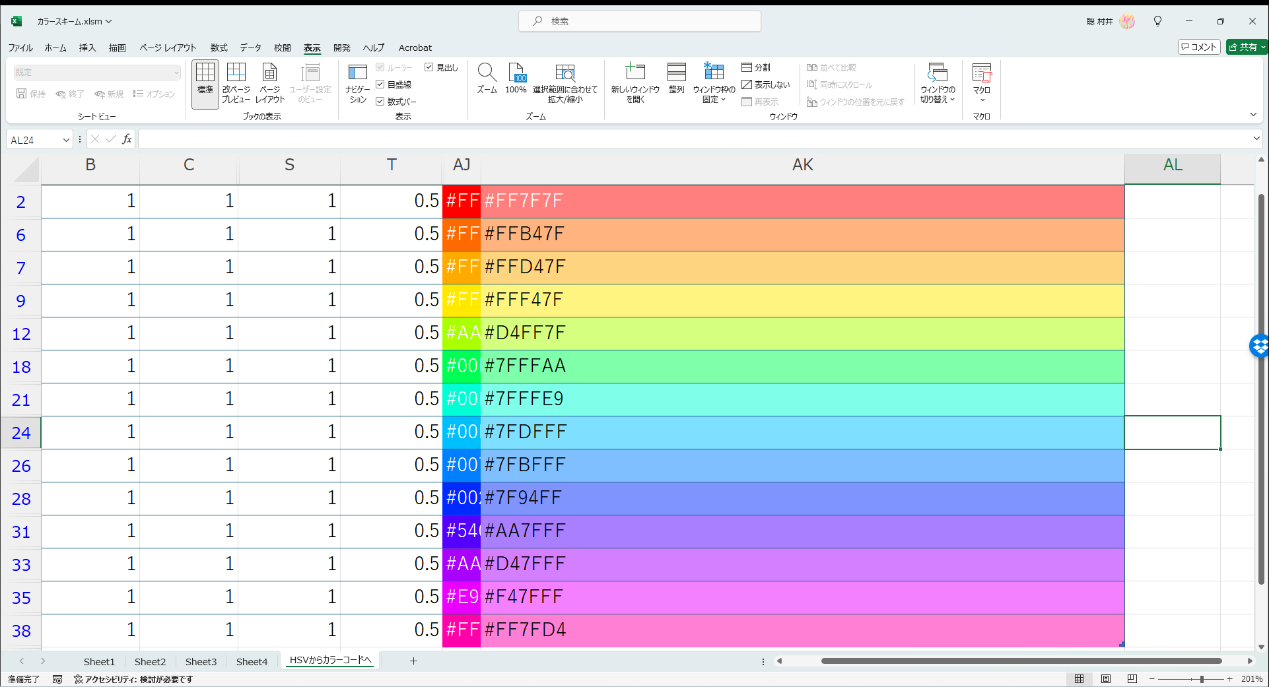
Task: Click the #7FDFFF color cell
Action: 802,432
